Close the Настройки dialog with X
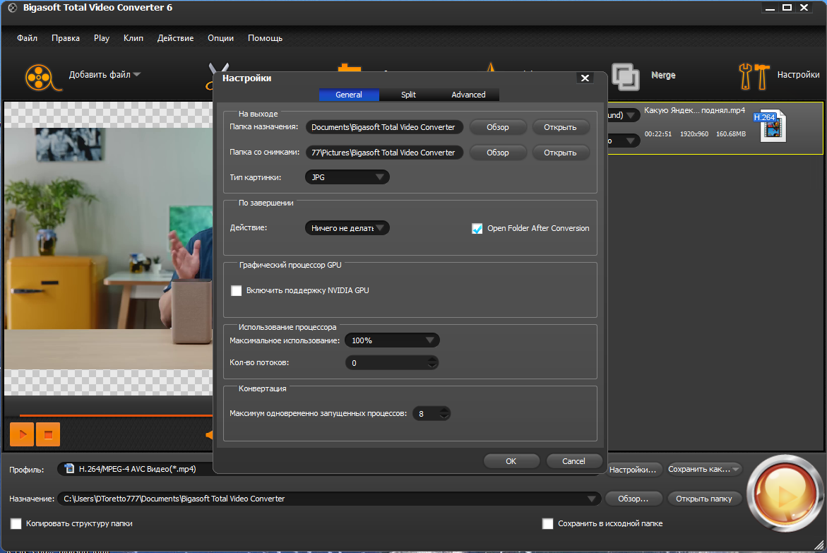The image size is (827, 553). (x=585, y=78)
